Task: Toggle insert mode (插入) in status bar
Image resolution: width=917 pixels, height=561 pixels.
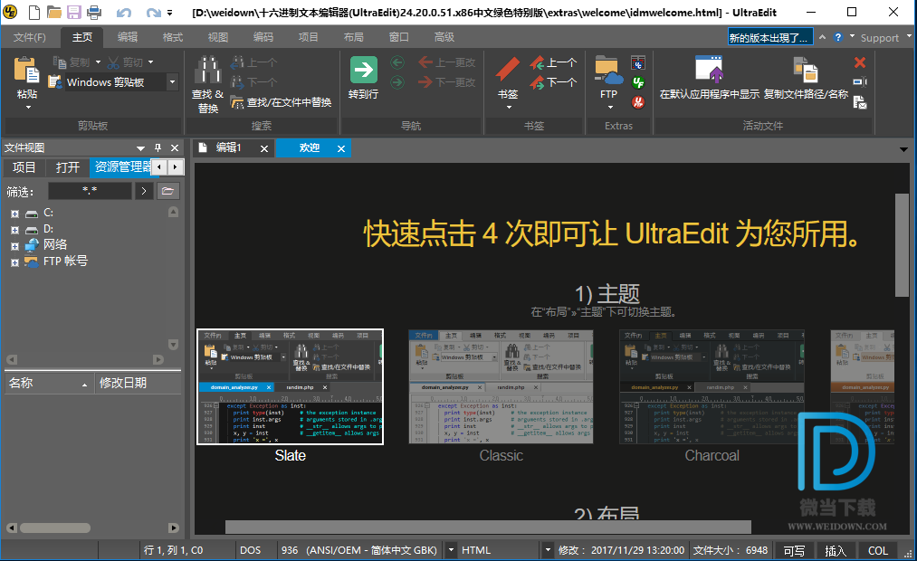Action: pyautogui.click(x=836, y=550)
